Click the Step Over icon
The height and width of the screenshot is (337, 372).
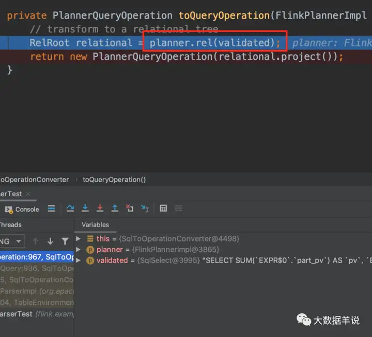tap(70, 208)
